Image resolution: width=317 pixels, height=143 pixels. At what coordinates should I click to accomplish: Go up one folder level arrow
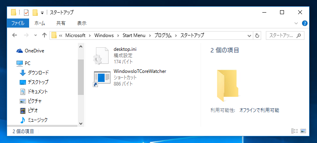tap(44, 35)
